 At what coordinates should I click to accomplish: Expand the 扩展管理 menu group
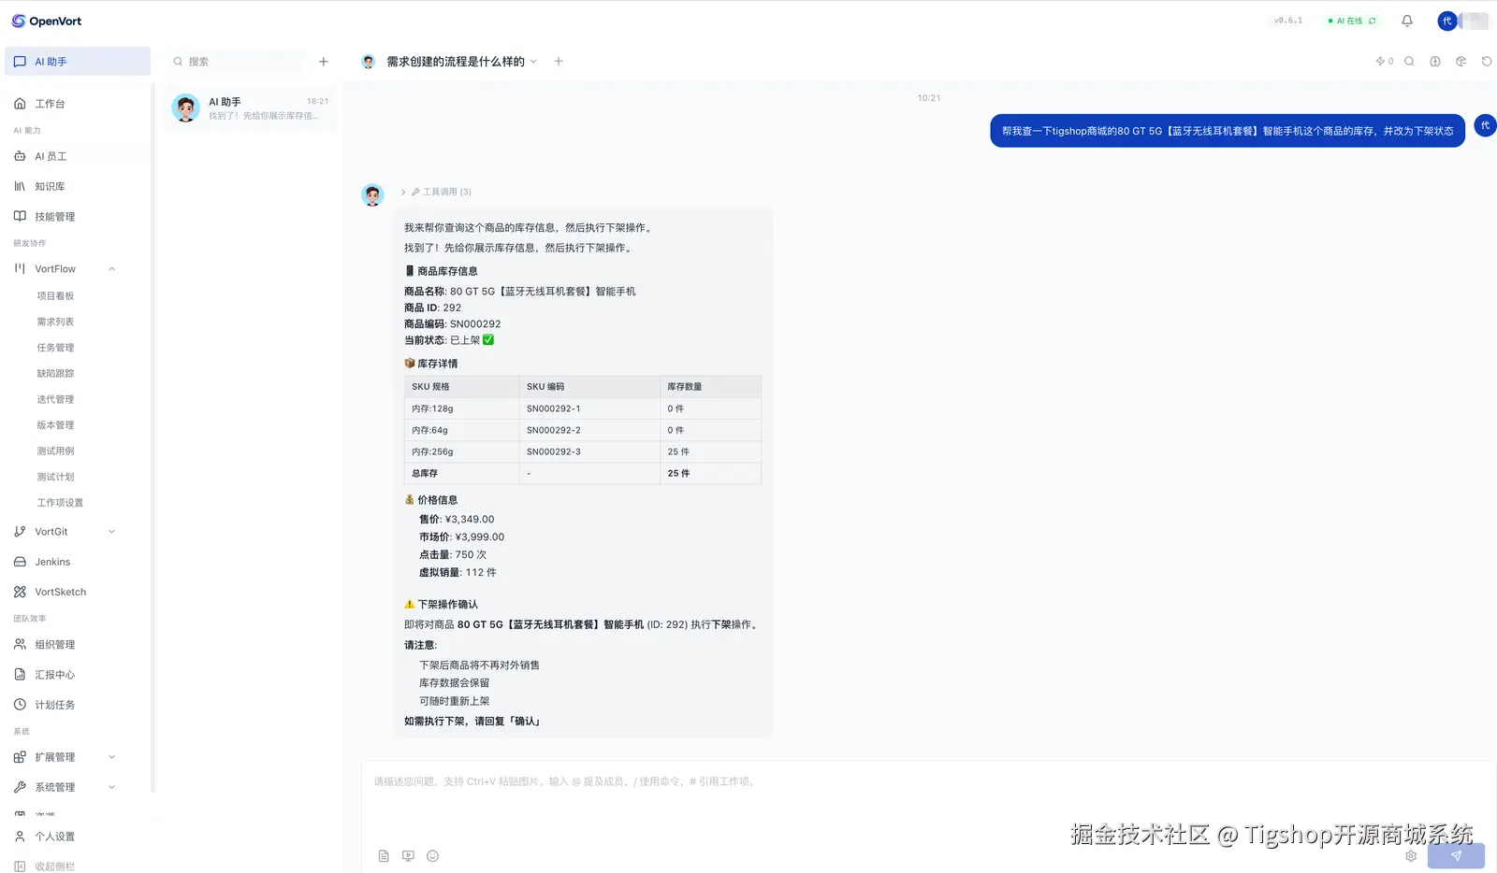[111, 757]
